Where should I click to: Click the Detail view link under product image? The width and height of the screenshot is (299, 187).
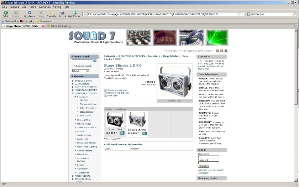175,101
